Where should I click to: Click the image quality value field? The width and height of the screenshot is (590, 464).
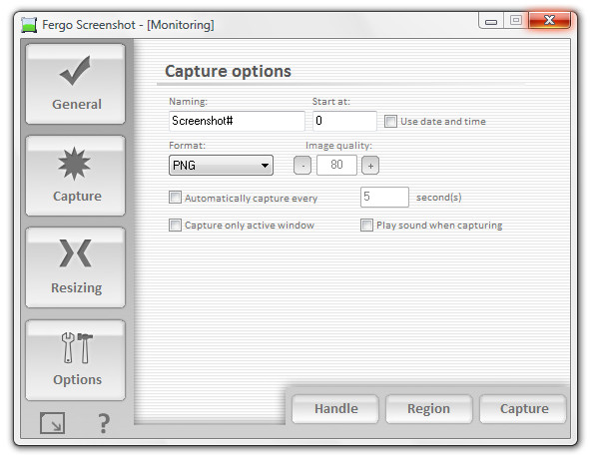tap(336, 165)
